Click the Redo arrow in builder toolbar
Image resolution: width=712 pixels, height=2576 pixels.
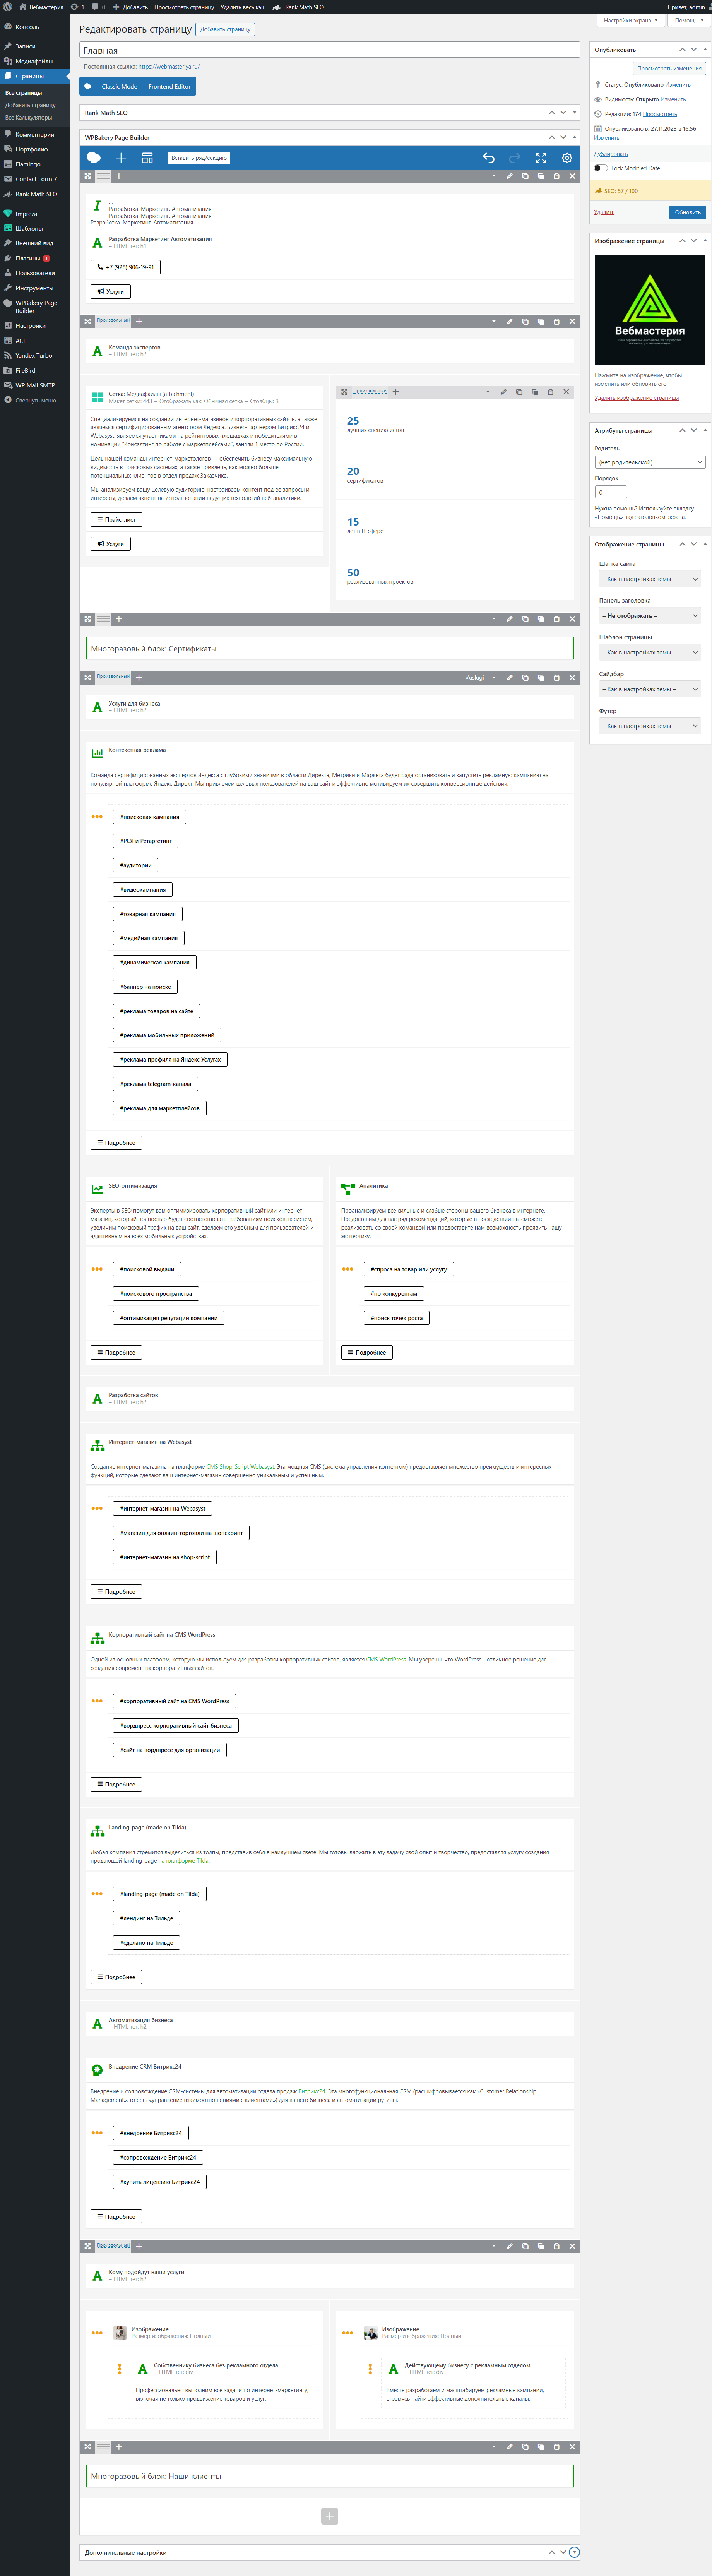514,158
